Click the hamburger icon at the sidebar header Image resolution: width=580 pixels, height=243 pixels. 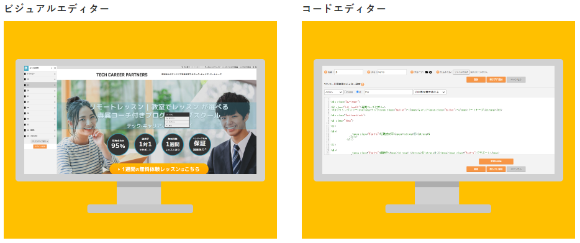pos(55,68)
